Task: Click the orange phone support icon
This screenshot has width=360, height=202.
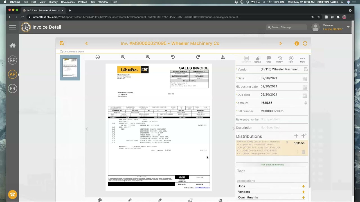Action: coord(12,194)
